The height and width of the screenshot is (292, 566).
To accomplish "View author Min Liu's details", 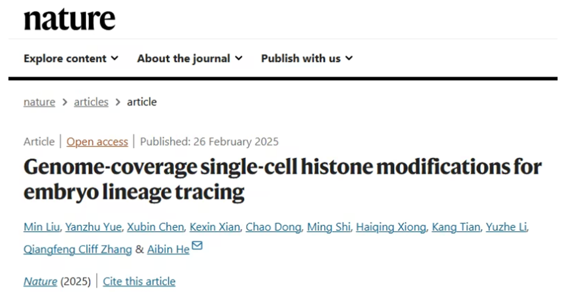I will click(41, 227).
